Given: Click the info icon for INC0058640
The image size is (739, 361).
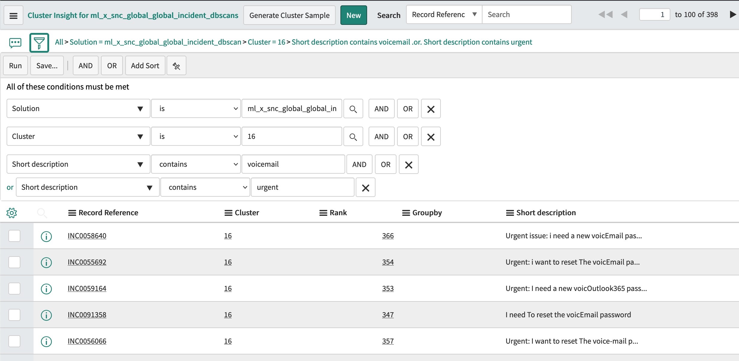Looking at the screenshot, I should 46,236.
